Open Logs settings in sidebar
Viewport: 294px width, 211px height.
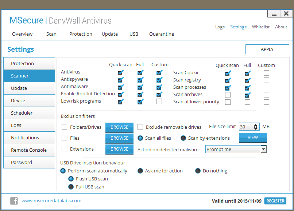pyautogui.click(x=29, y=126)
